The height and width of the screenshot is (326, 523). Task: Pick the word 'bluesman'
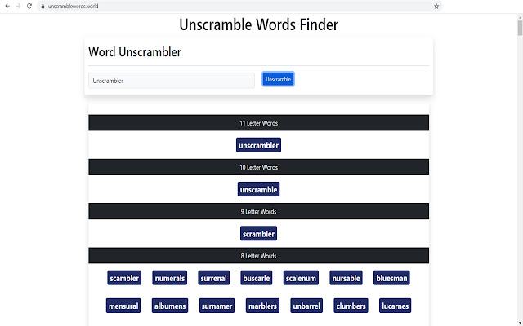point(391,278)
